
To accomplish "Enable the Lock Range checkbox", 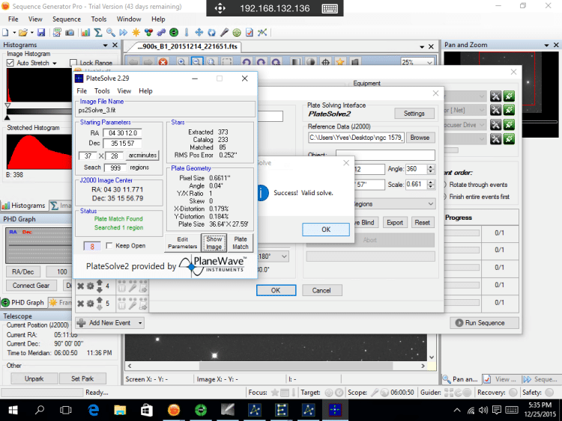I will tap(73, 63).
